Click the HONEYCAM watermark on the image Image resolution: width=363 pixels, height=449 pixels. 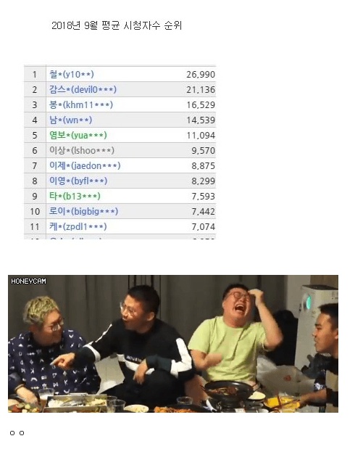(28, 281)
